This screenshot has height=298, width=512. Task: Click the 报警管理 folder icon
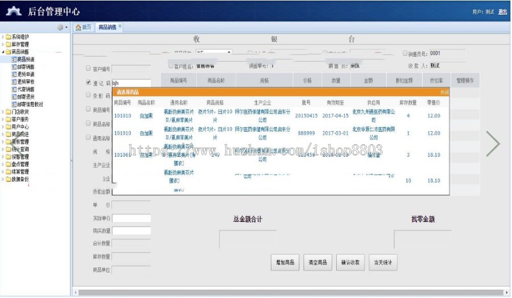point(9,157)
